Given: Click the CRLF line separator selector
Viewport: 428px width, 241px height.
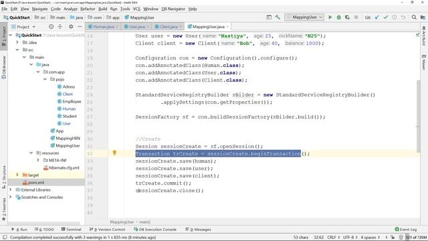Looking at the screenshot, I should point(333,238).
